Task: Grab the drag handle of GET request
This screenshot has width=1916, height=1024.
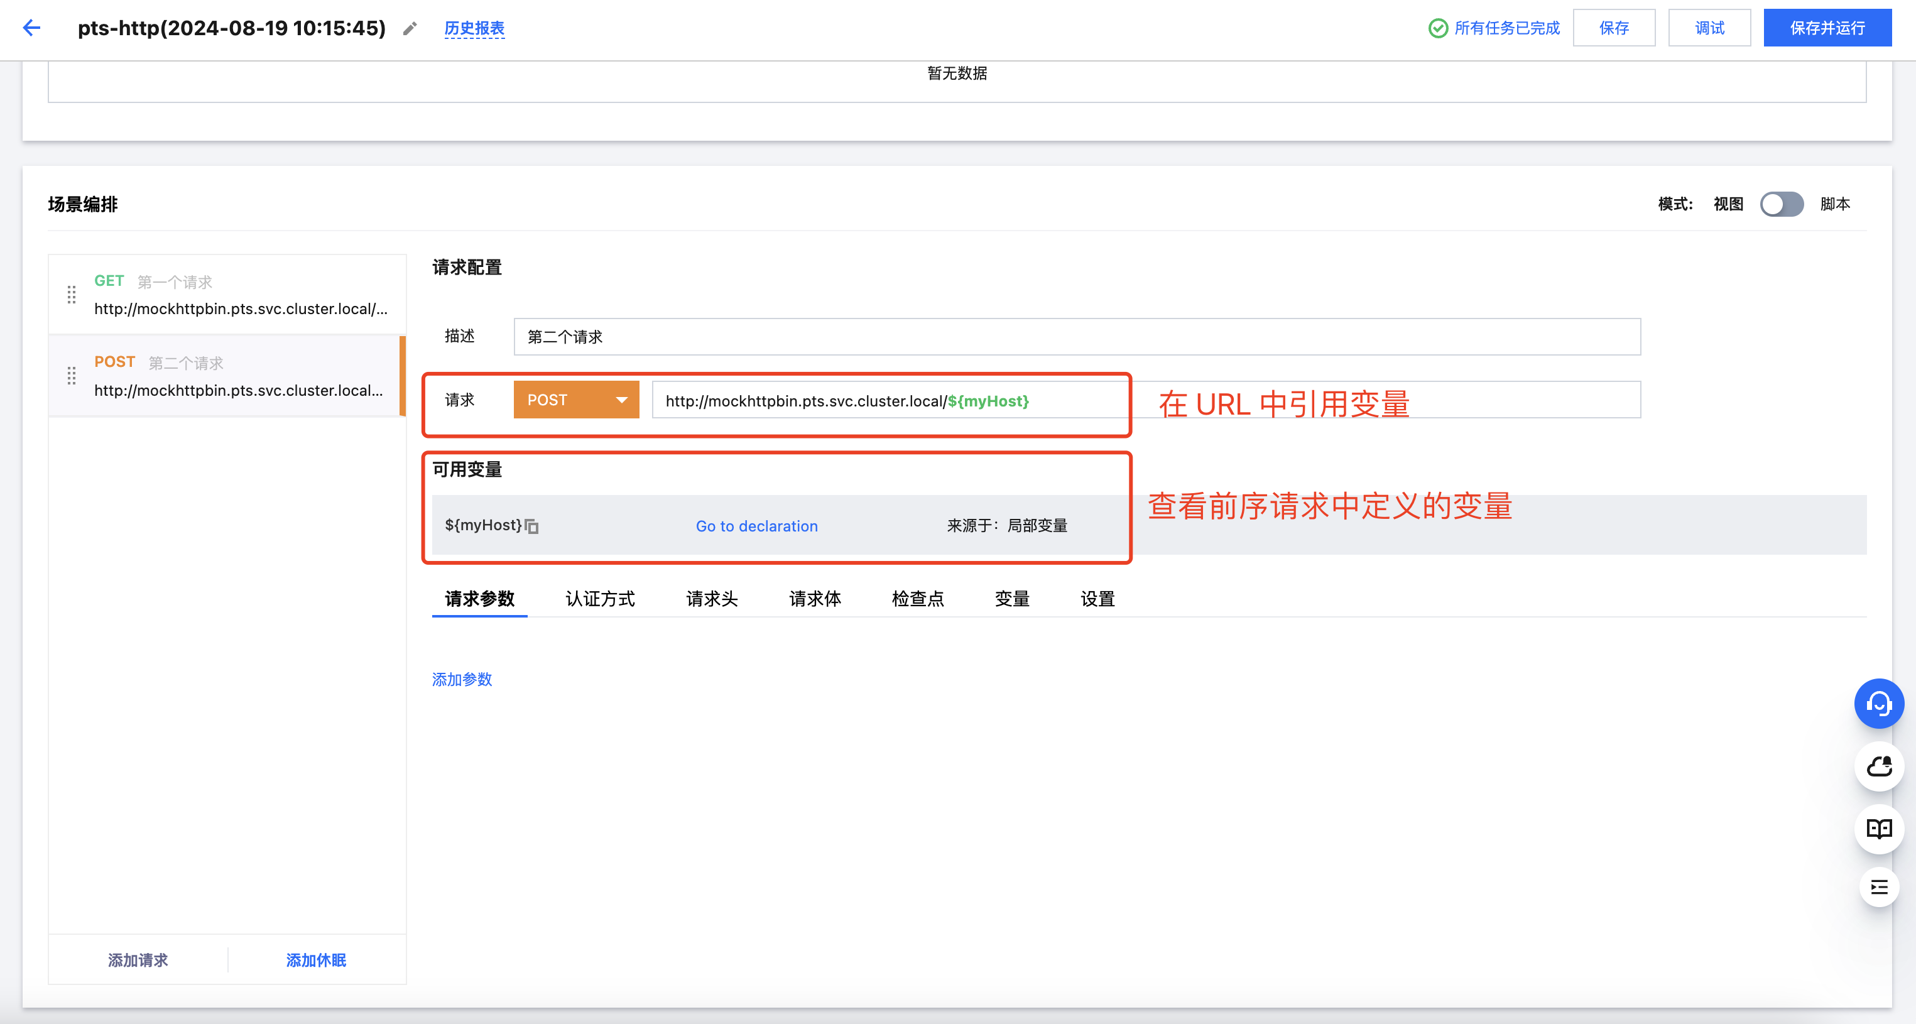Action: pos(72,295)
